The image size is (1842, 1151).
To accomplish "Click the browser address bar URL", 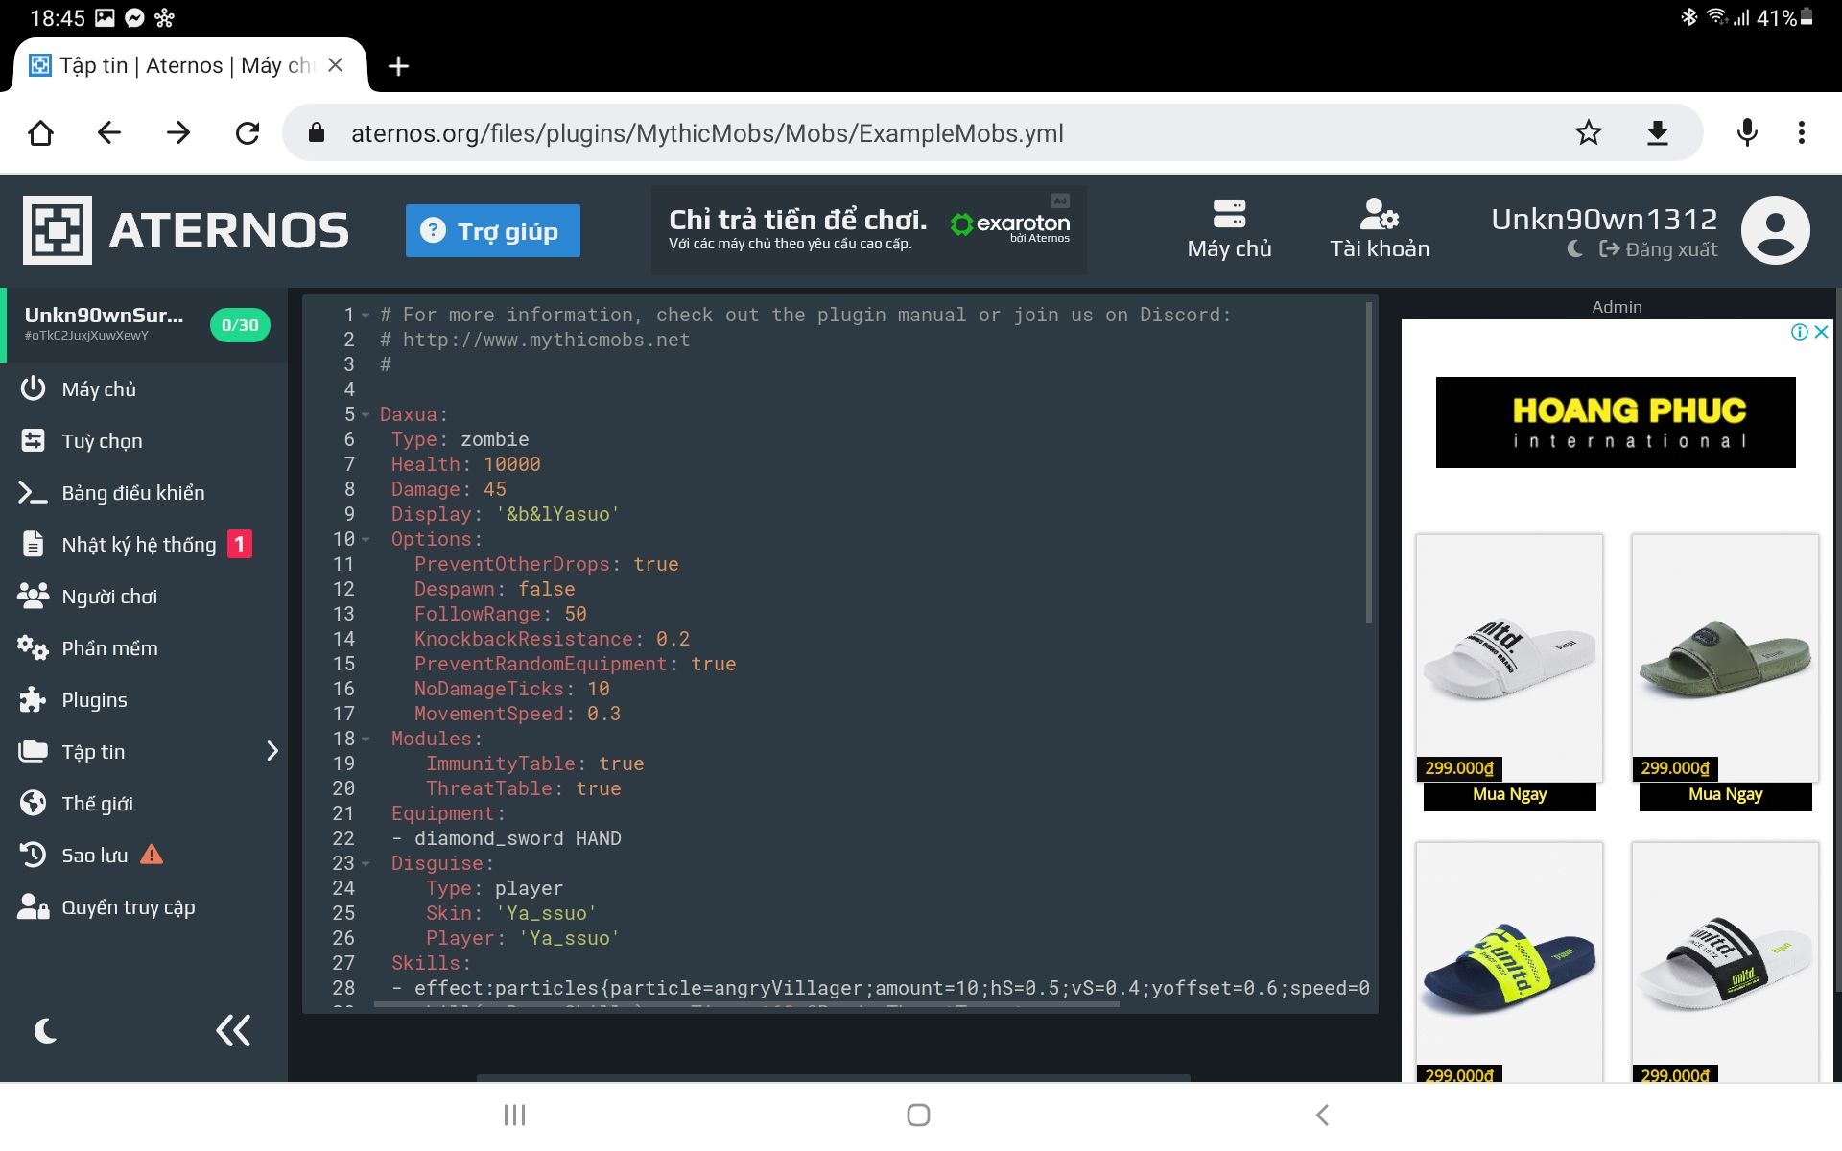I will click(707, 133).
